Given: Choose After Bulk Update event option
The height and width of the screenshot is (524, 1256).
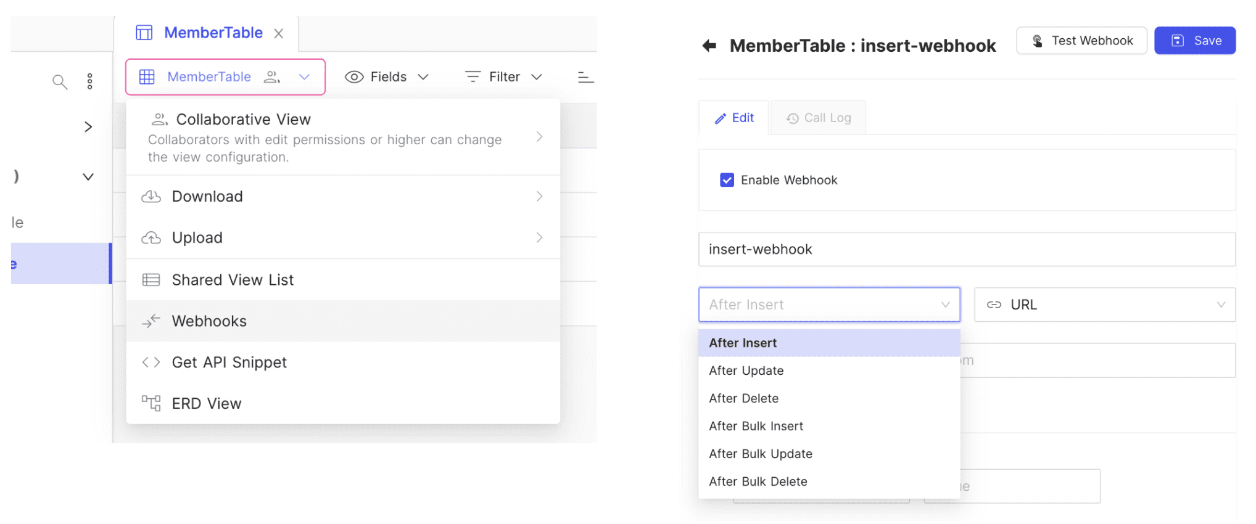Looking at the screenshot, I should click(761, 454).
